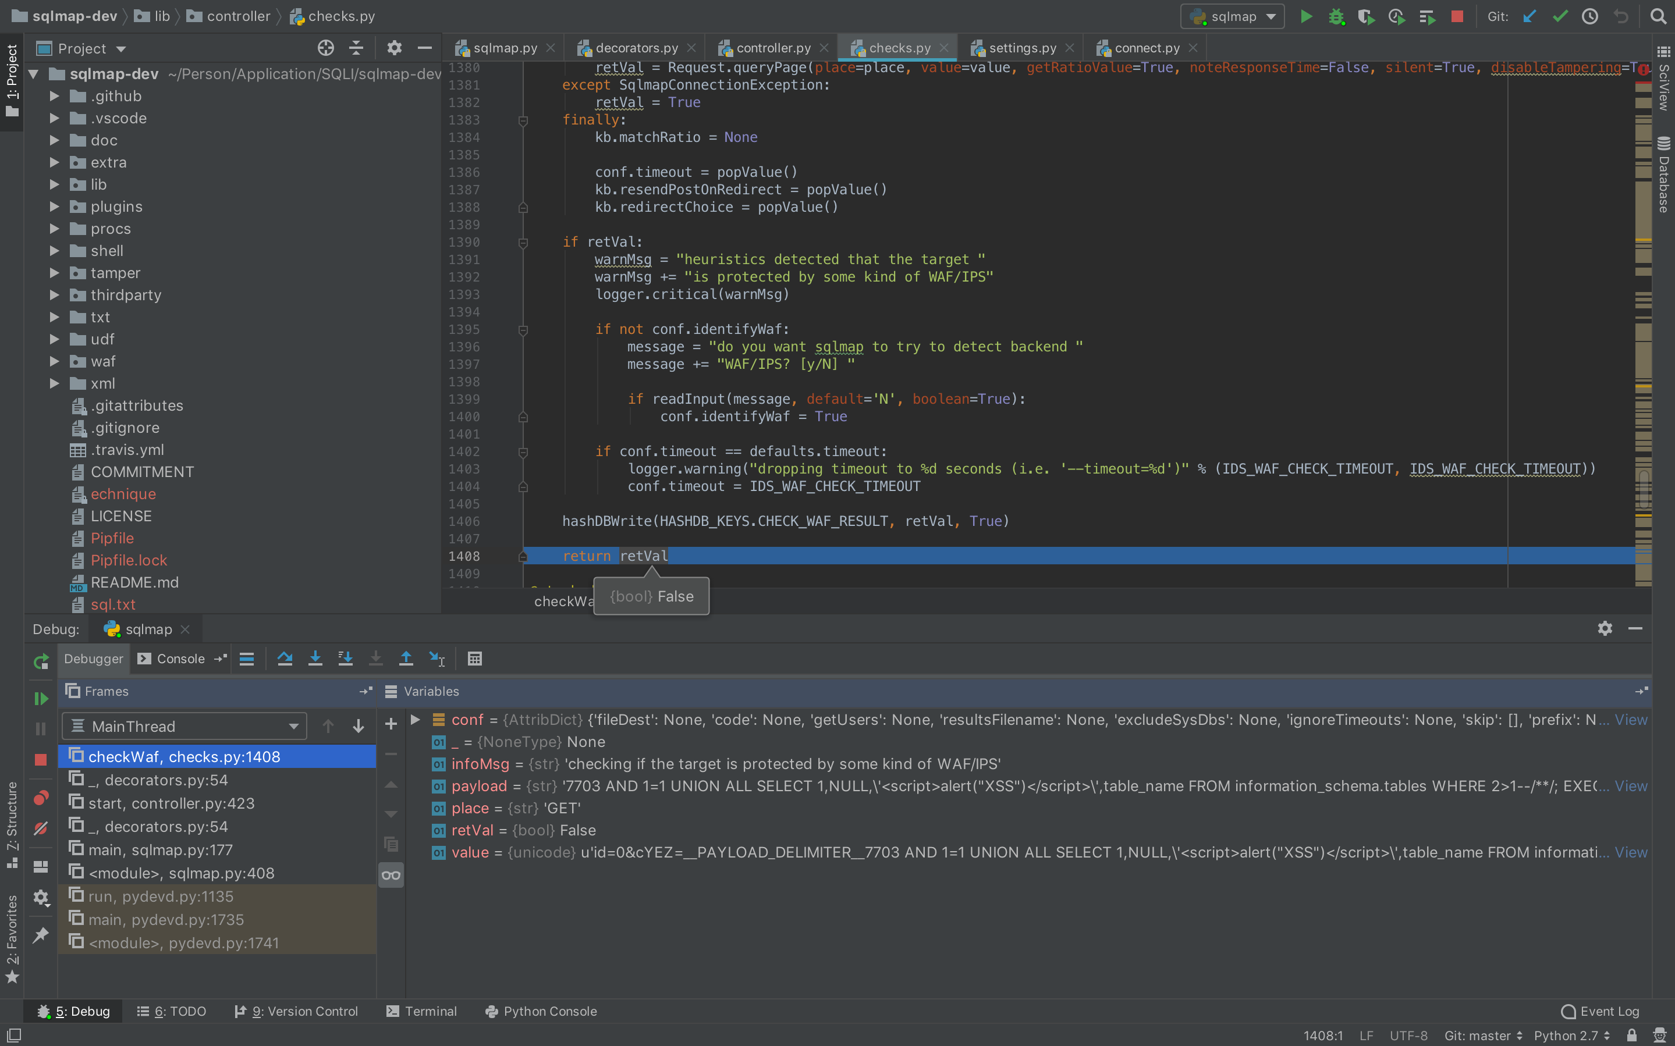Click the Rerun sqlmap debug icon

[x=41, y=661]
